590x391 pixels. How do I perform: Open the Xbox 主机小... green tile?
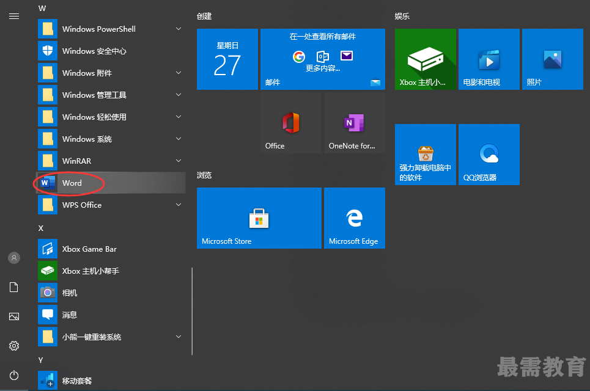(x=426, y=59)
